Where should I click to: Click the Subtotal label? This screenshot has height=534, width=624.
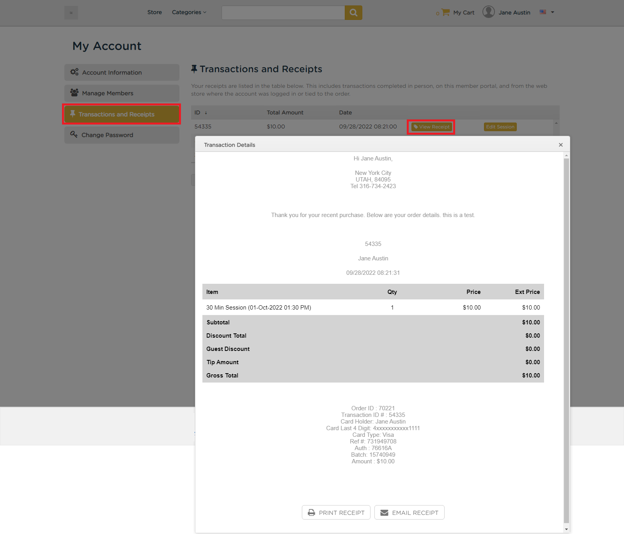click(x=218, y=322)
